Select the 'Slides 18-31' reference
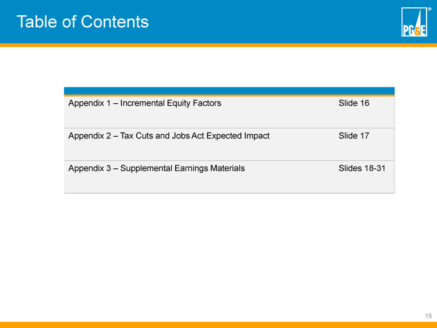Image resolution: width=437 pixels, height=328 pixels. tap(362, 168)
